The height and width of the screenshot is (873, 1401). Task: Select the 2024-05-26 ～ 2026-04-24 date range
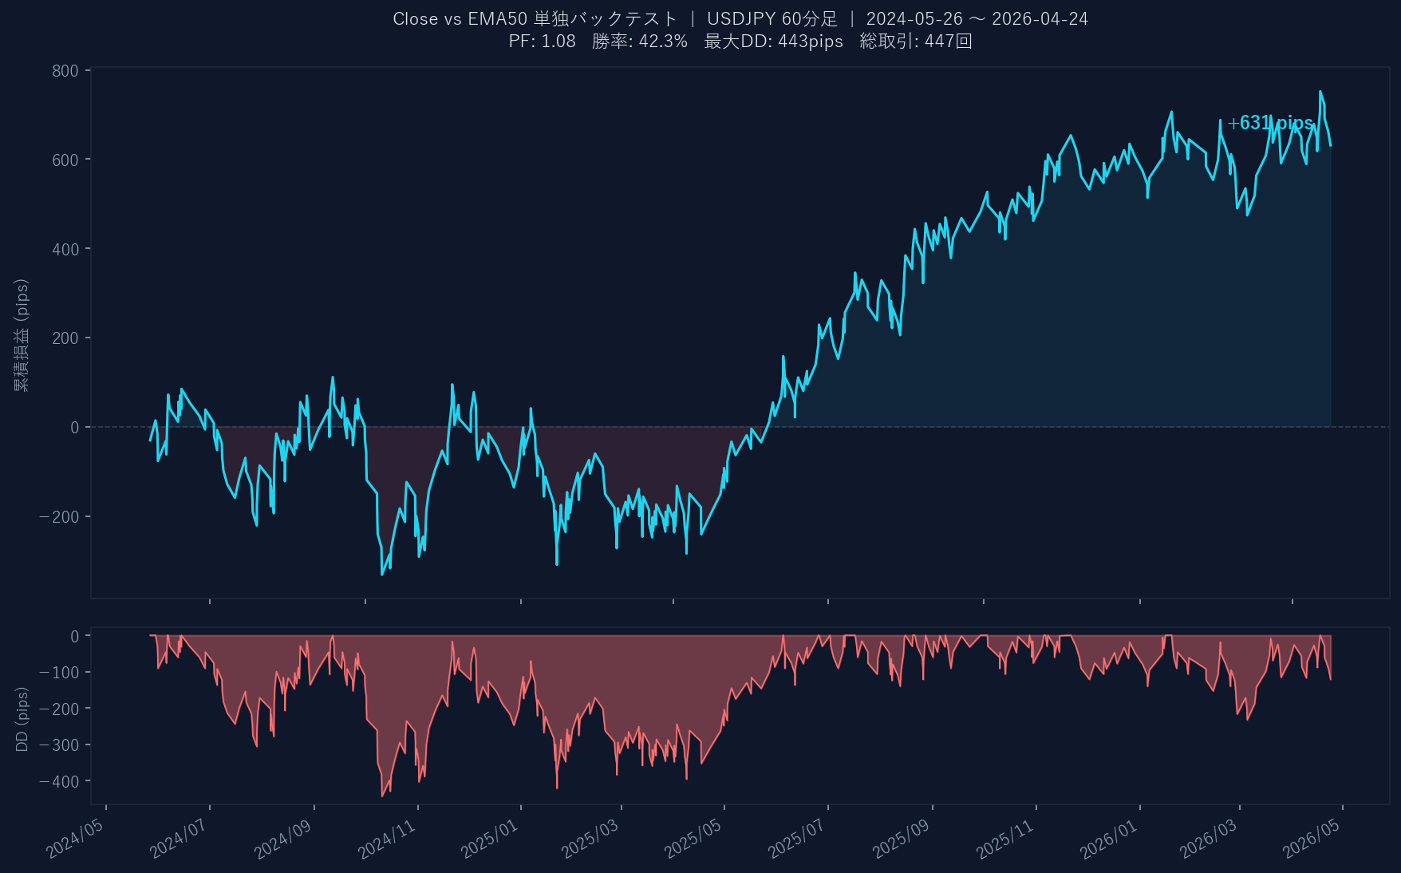click(977, 19)
